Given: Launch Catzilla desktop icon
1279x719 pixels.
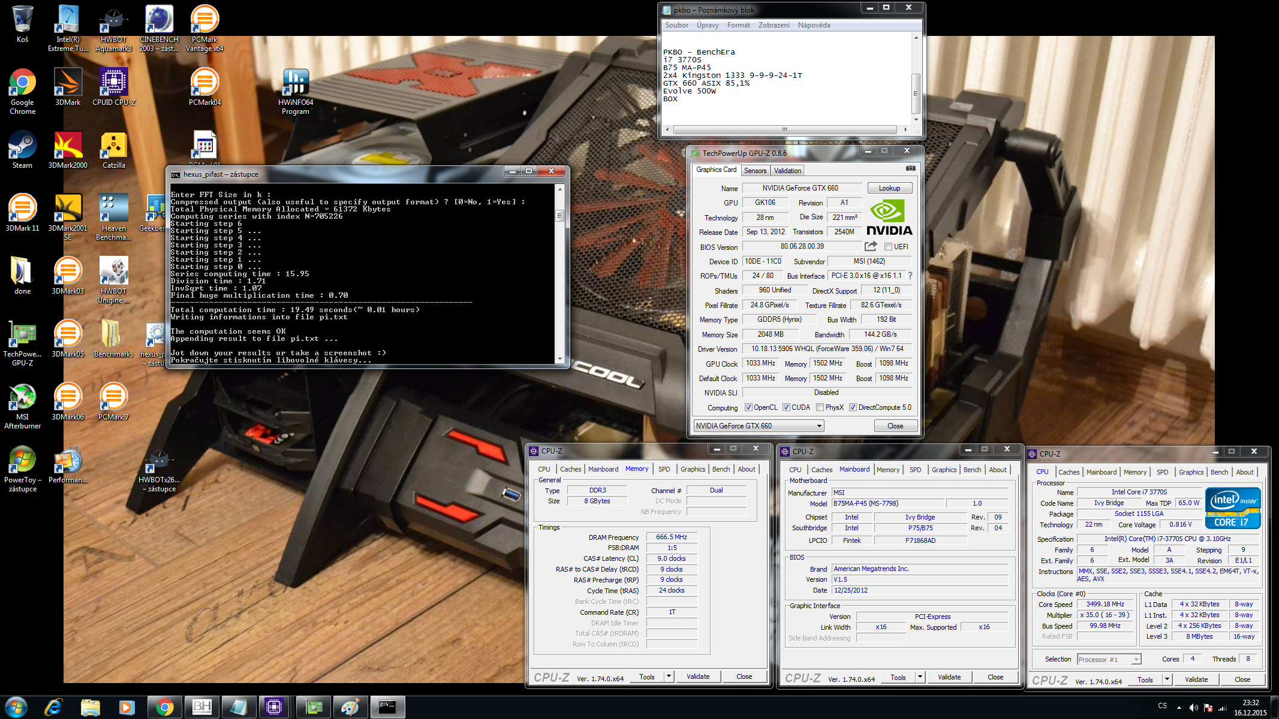Looking at the screenshot, I should click(x=113, y=150).
